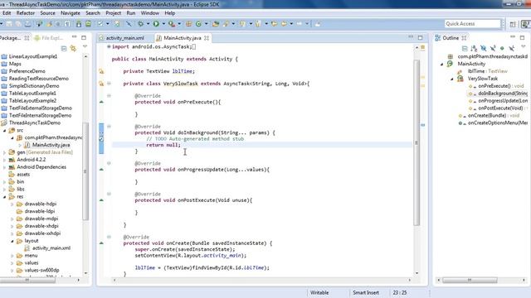The image size is (531, 298).
Task: Open the Navigate menu
Action: pos(71,13)
